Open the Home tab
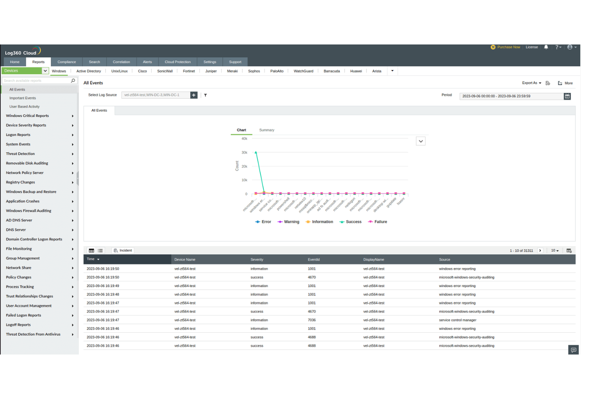The width and height of the screenshot is (598, 399). [x=15, y=62]
